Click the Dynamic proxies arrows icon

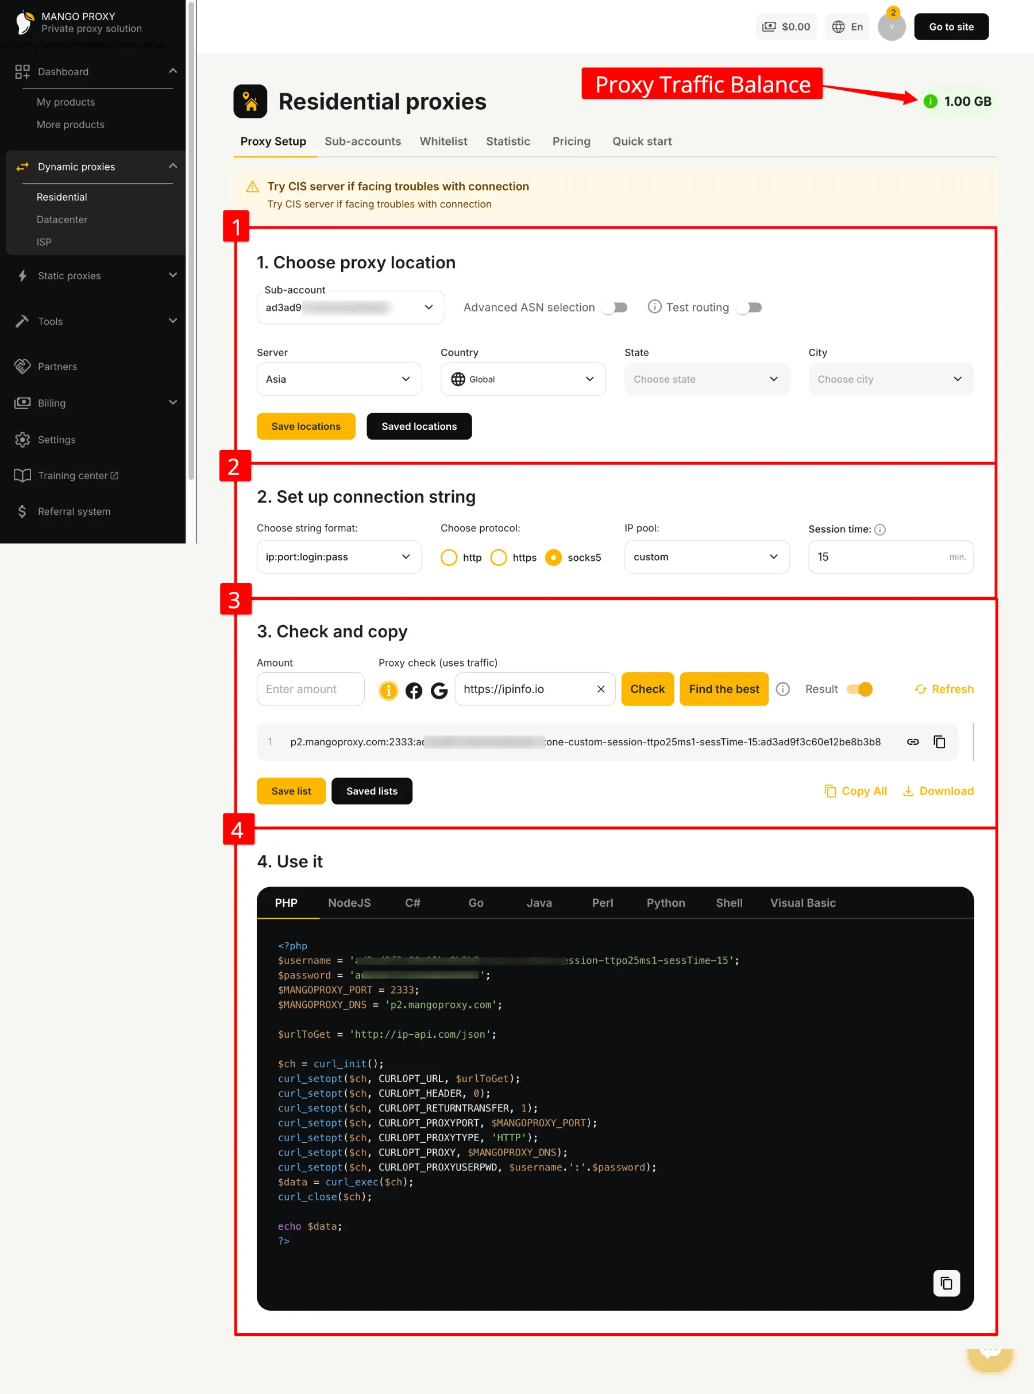pyautogui.click(x=22, y=167)
